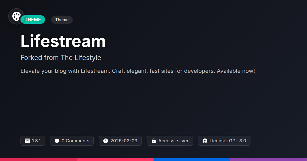Viewport: 307px width, 161px height.
Task: Click the 1.3.1 version chip
Action: [x=33, y=141]
